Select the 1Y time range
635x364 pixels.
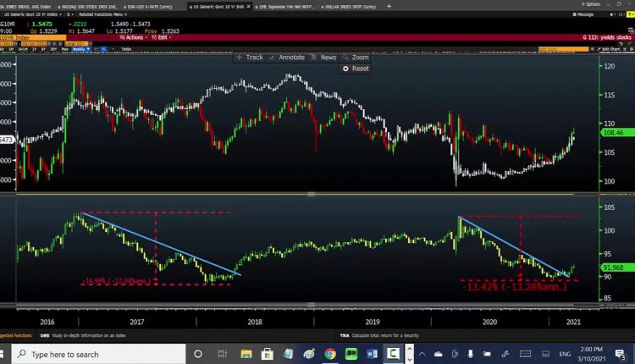[x=34, y=49]
